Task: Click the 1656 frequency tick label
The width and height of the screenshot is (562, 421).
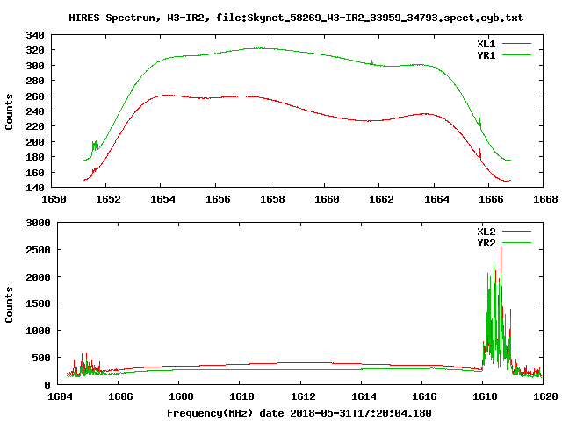Action: point(218,199)
